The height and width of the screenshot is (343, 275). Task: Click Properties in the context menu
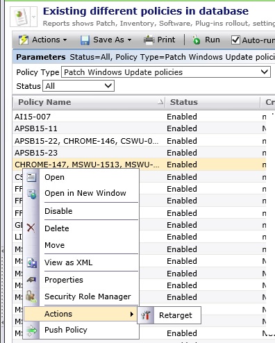tap(64, 280)
